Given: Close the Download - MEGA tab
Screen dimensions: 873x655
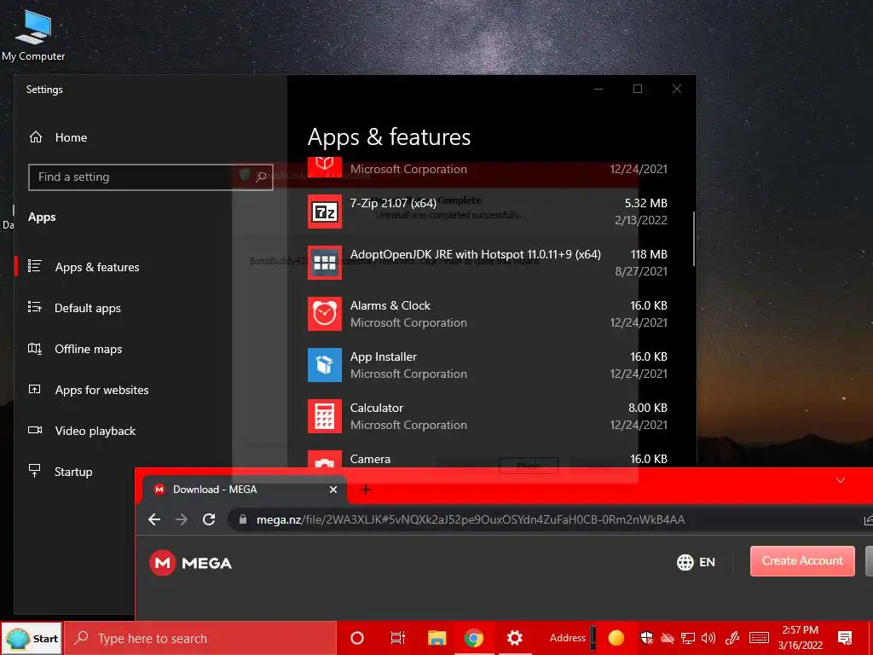Looking at the screenshot, I should tap(333, 490).
